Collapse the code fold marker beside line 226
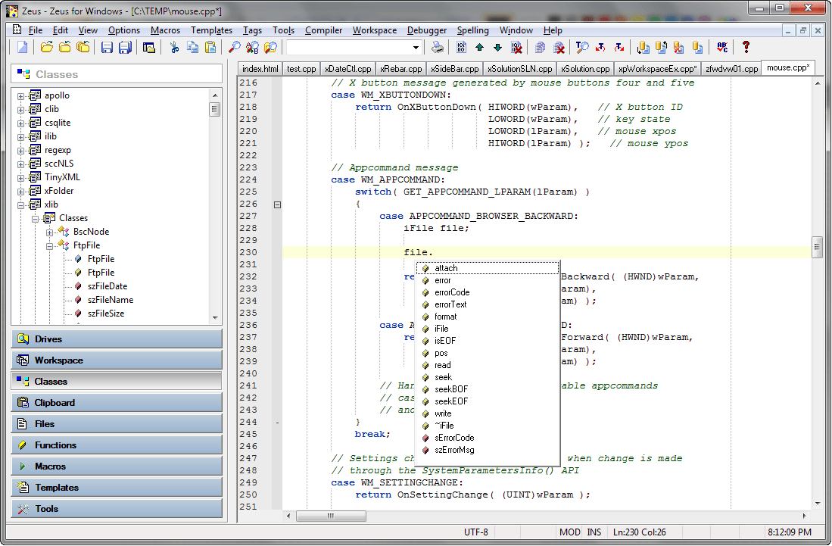Viewport: 832px width, 546px height. pos(277,204)
